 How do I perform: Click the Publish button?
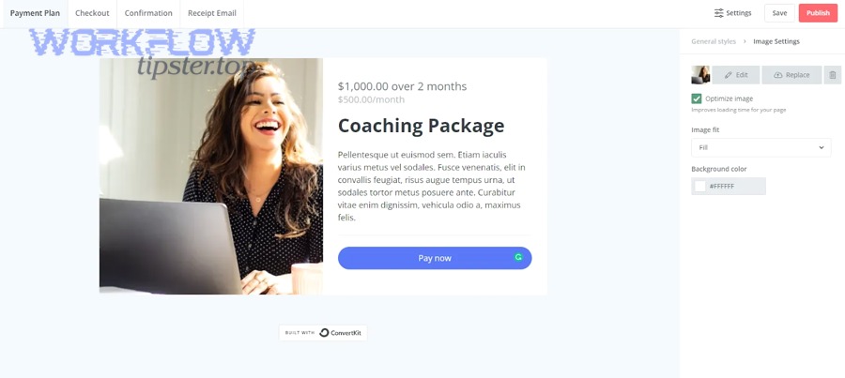pos(818,13)
